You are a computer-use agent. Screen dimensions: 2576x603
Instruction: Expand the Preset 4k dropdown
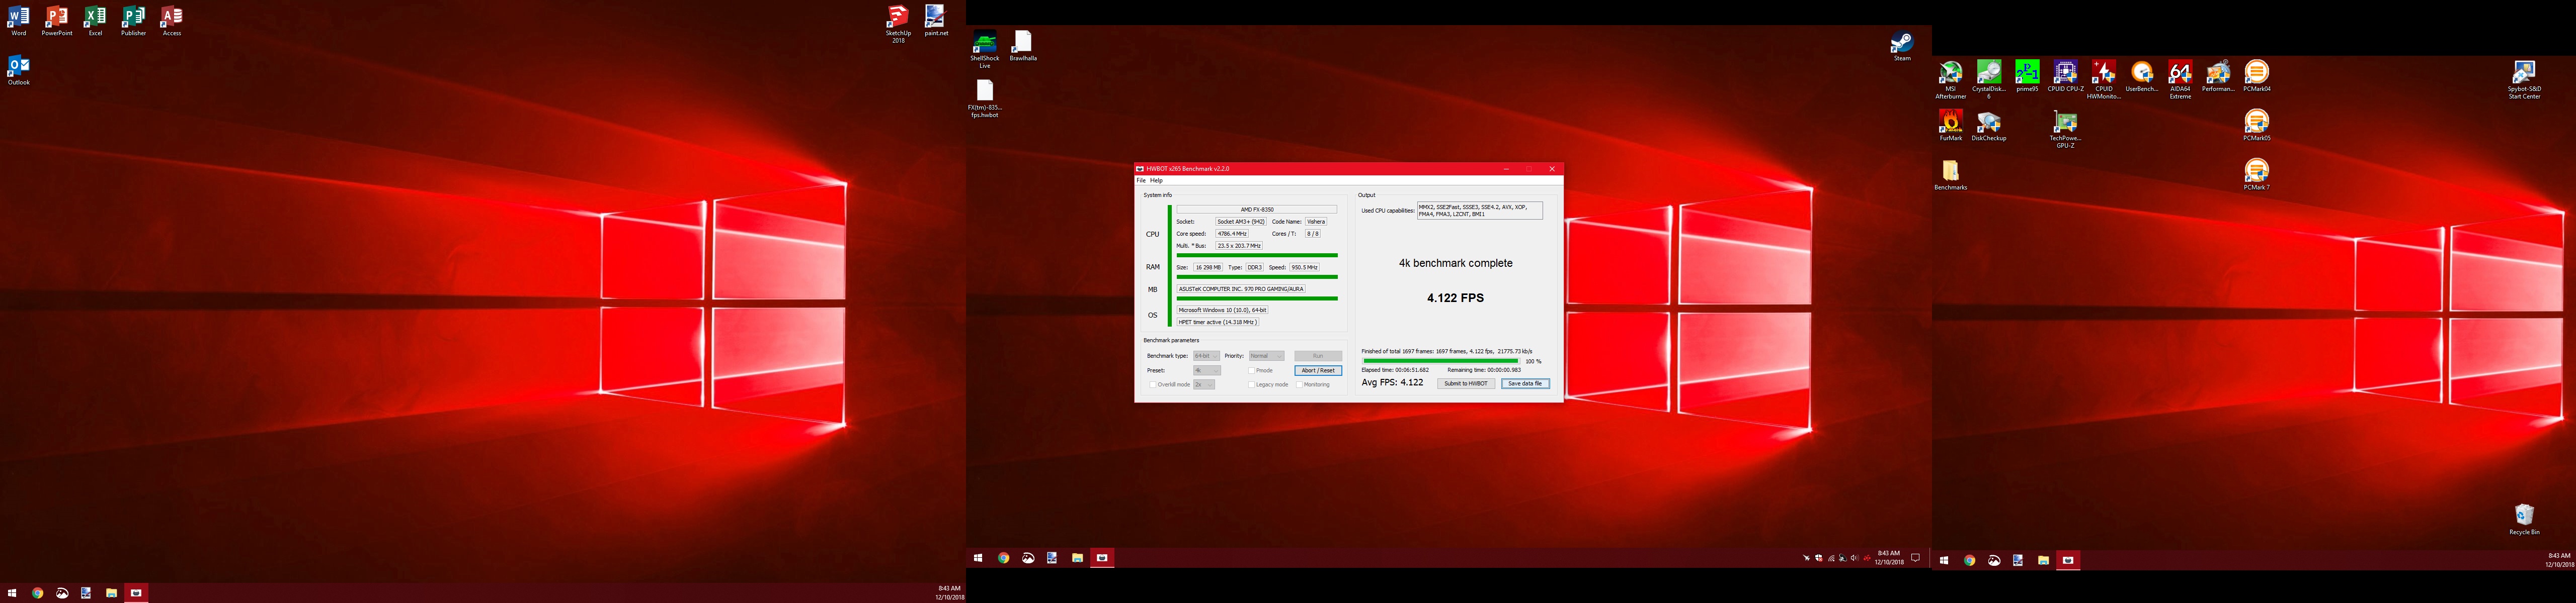coord(1206,370)
